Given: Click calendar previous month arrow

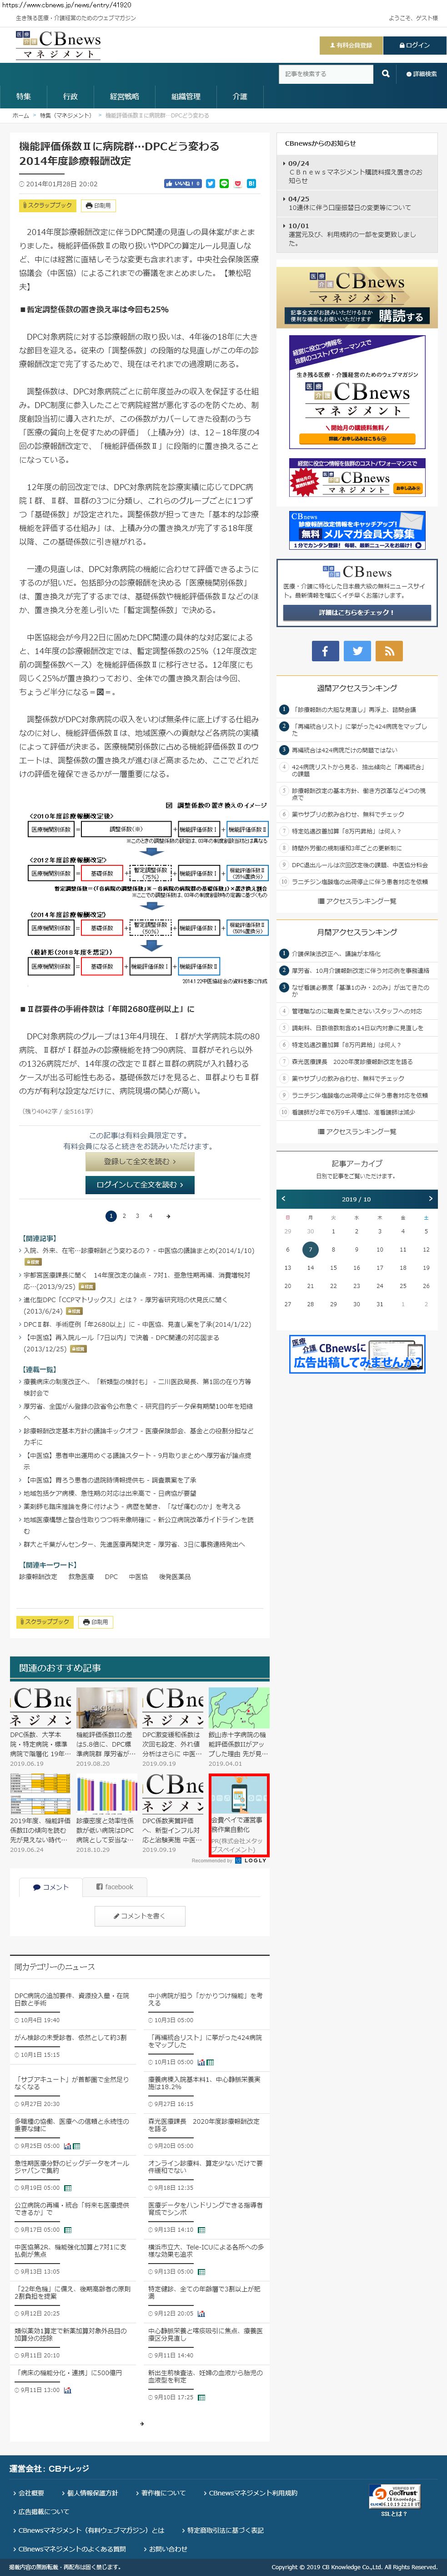Looking at the screenshot, I should coord(283,1198).
